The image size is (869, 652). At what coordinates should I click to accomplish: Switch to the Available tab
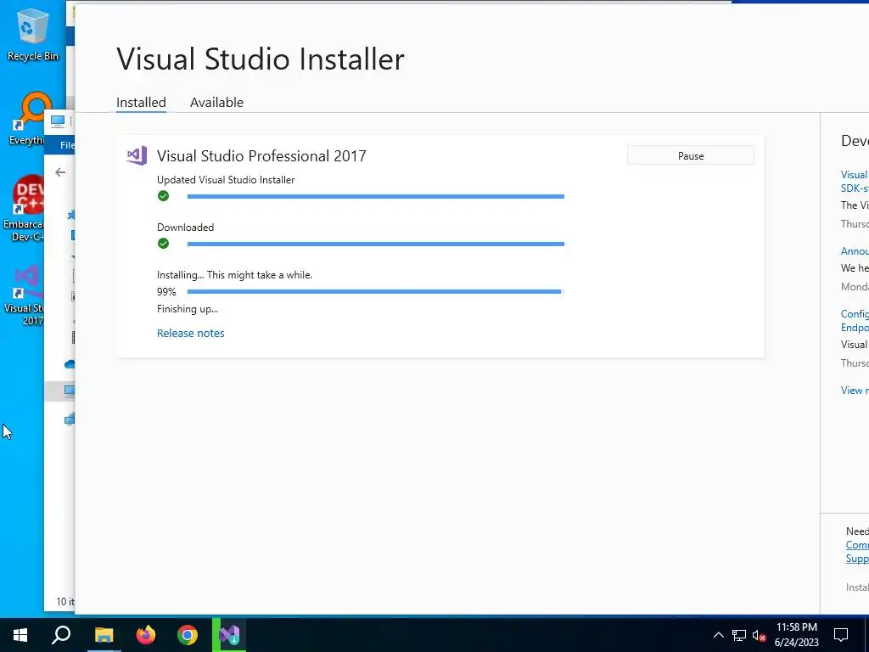tap(216, 102)
